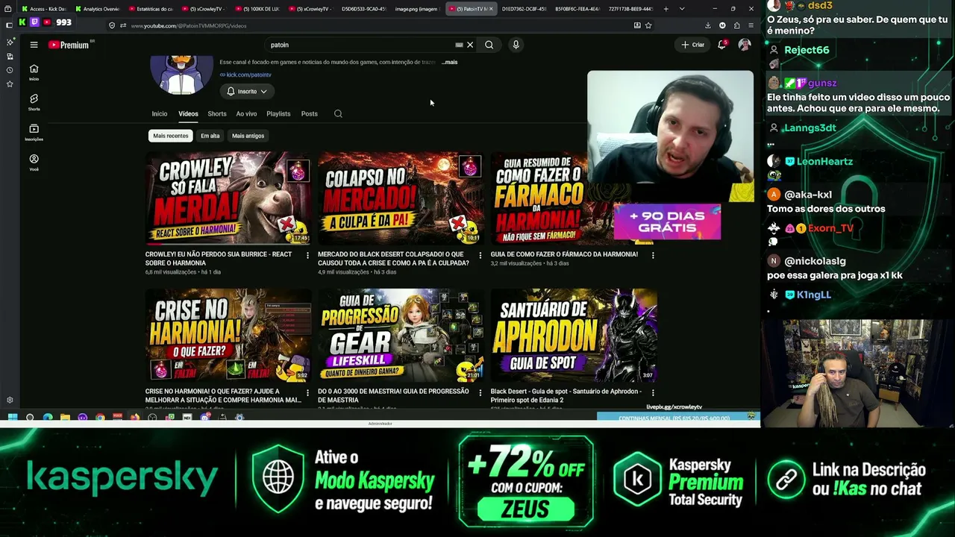Viewport: 955px width, 537px height.
Task: Open more options for Crowley react video
Action: tap(307, 255)
